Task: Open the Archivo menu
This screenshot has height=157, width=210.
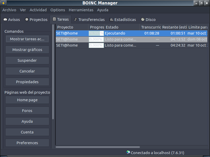Action: click(x=9, y=10)
